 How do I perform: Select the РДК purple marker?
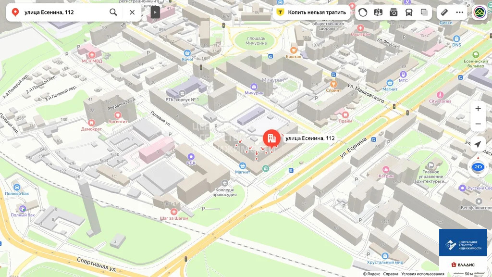[191, 157]
